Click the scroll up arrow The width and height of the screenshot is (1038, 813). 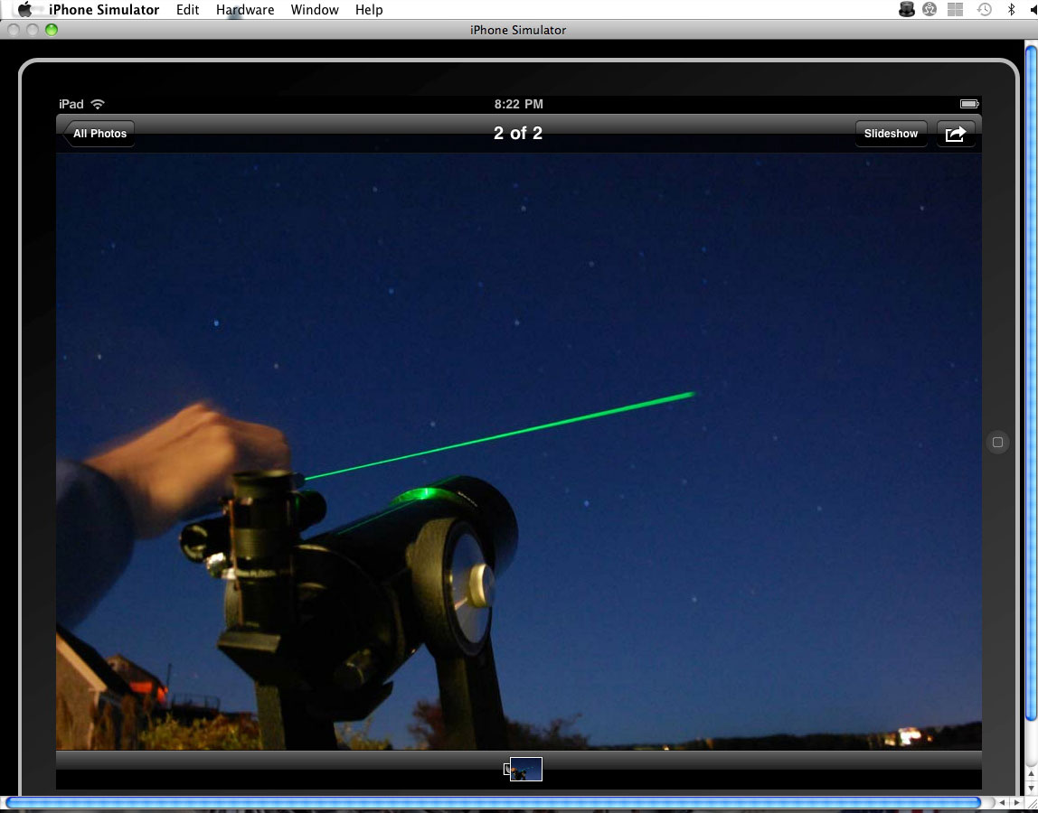(1032, 772)
